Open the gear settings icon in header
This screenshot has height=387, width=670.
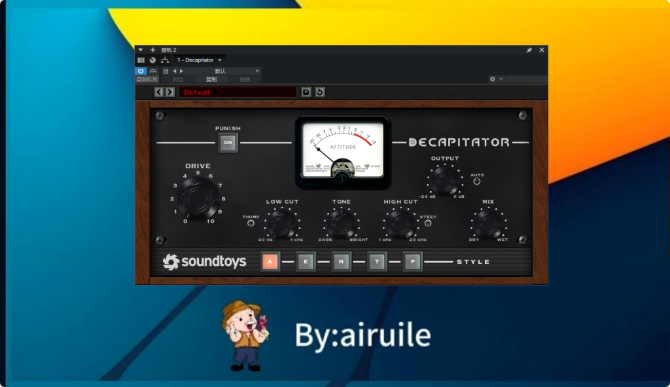click(x=492, y=79)
